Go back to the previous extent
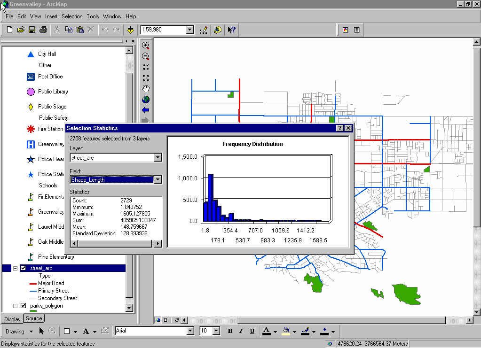This screenshot has width=481, height=348. [146, 110]
